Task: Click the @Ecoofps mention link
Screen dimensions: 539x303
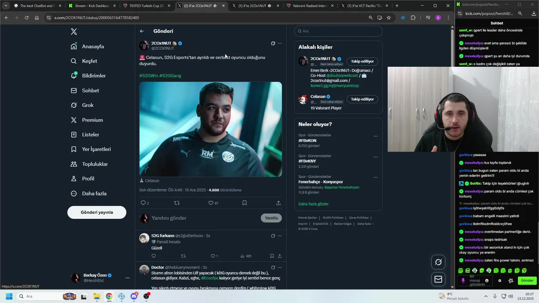Action: [210, 278]
